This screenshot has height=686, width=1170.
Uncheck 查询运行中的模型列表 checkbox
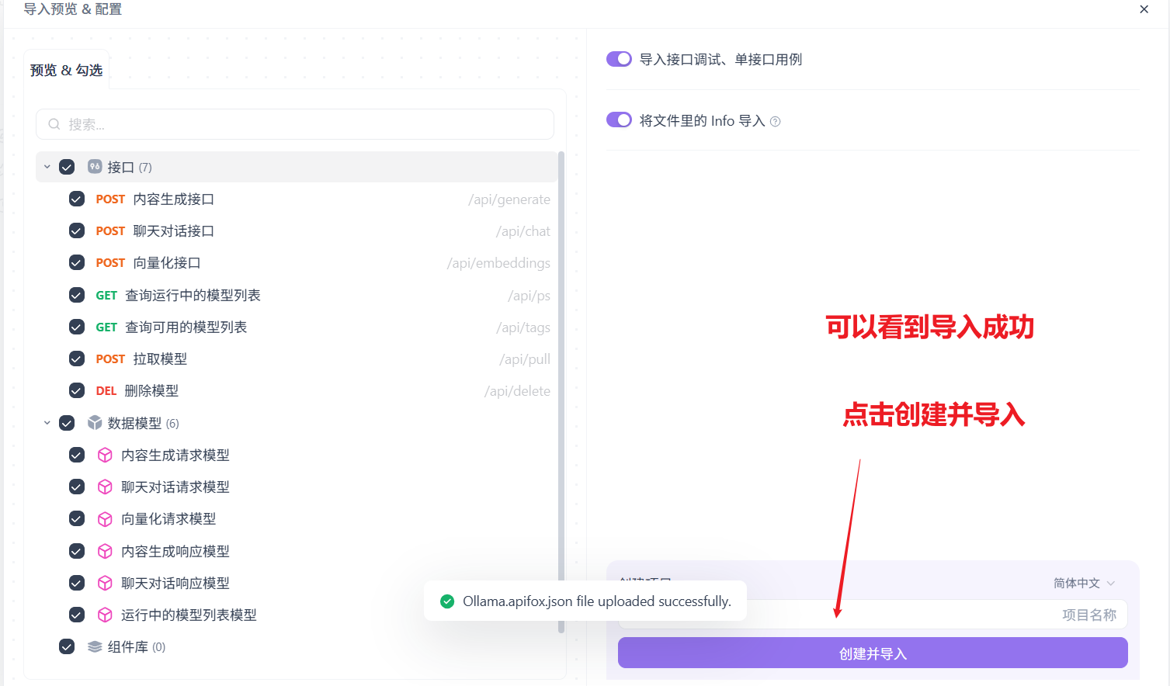[x=77, y=295]
